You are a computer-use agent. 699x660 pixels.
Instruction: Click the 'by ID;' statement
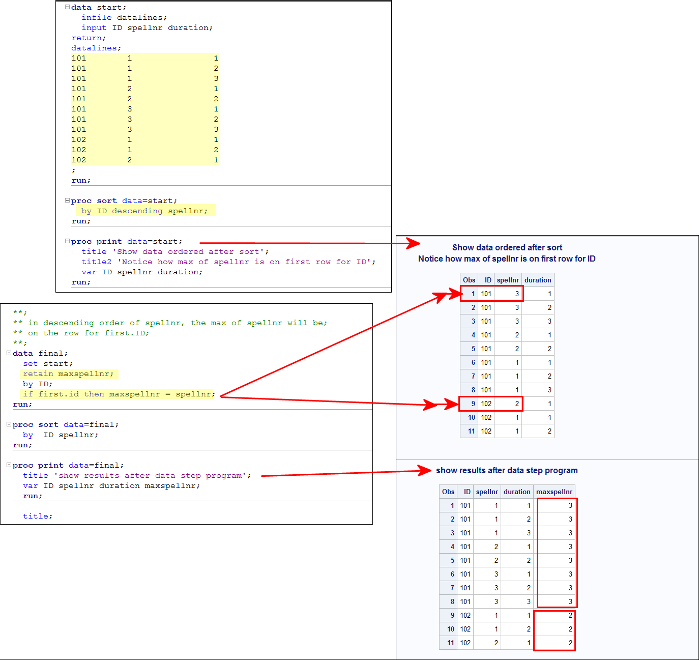[38, 384]
